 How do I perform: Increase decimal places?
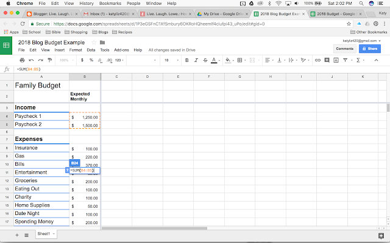coord(109,60)
